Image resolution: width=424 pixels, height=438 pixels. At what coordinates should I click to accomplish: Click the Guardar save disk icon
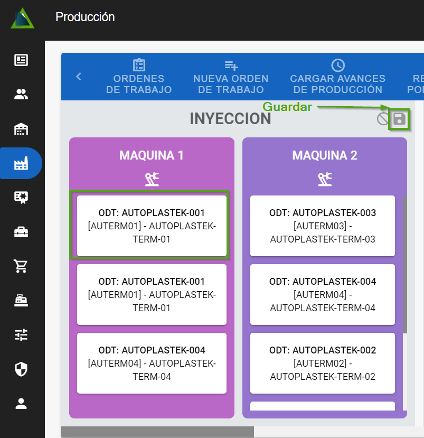pos(399,119)
